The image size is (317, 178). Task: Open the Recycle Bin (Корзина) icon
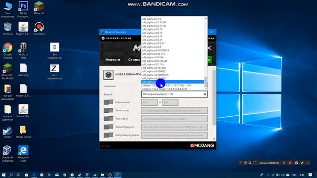(x=8, y=29)
